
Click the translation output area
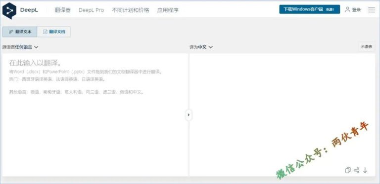pos(282,115)
